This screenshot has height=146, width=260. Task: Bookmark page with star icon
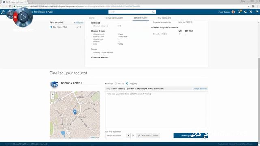[249, 6]
